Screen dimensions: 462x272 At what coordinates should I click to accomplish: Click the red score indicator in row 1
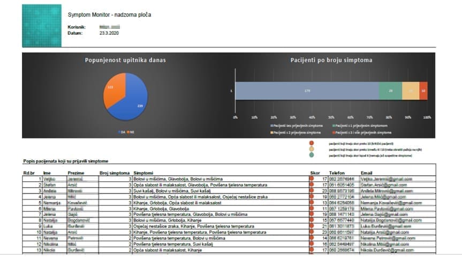312,179
